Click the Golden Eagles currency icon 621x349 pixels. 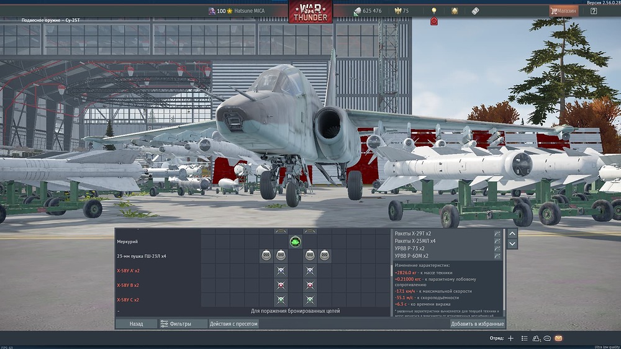[398, 11]
